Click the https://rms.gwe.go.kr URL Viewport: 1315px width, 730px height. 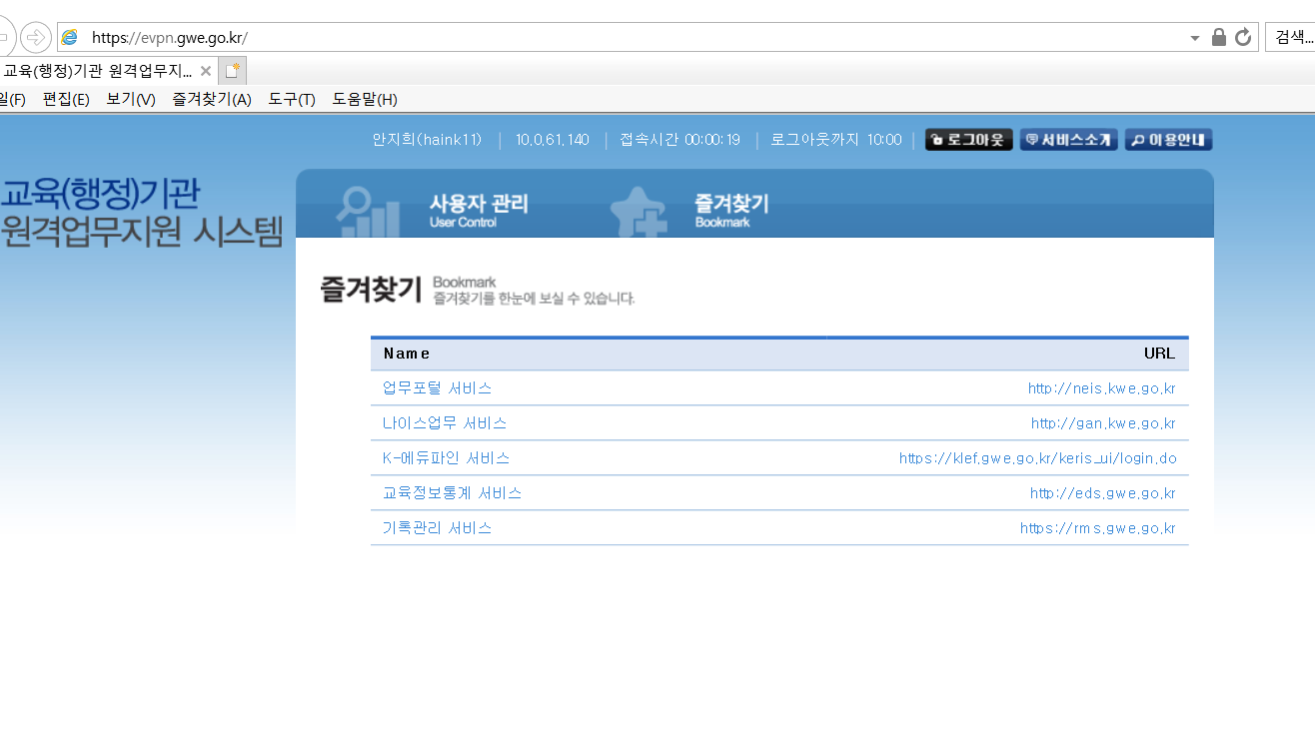click(x=1098, y=528)
